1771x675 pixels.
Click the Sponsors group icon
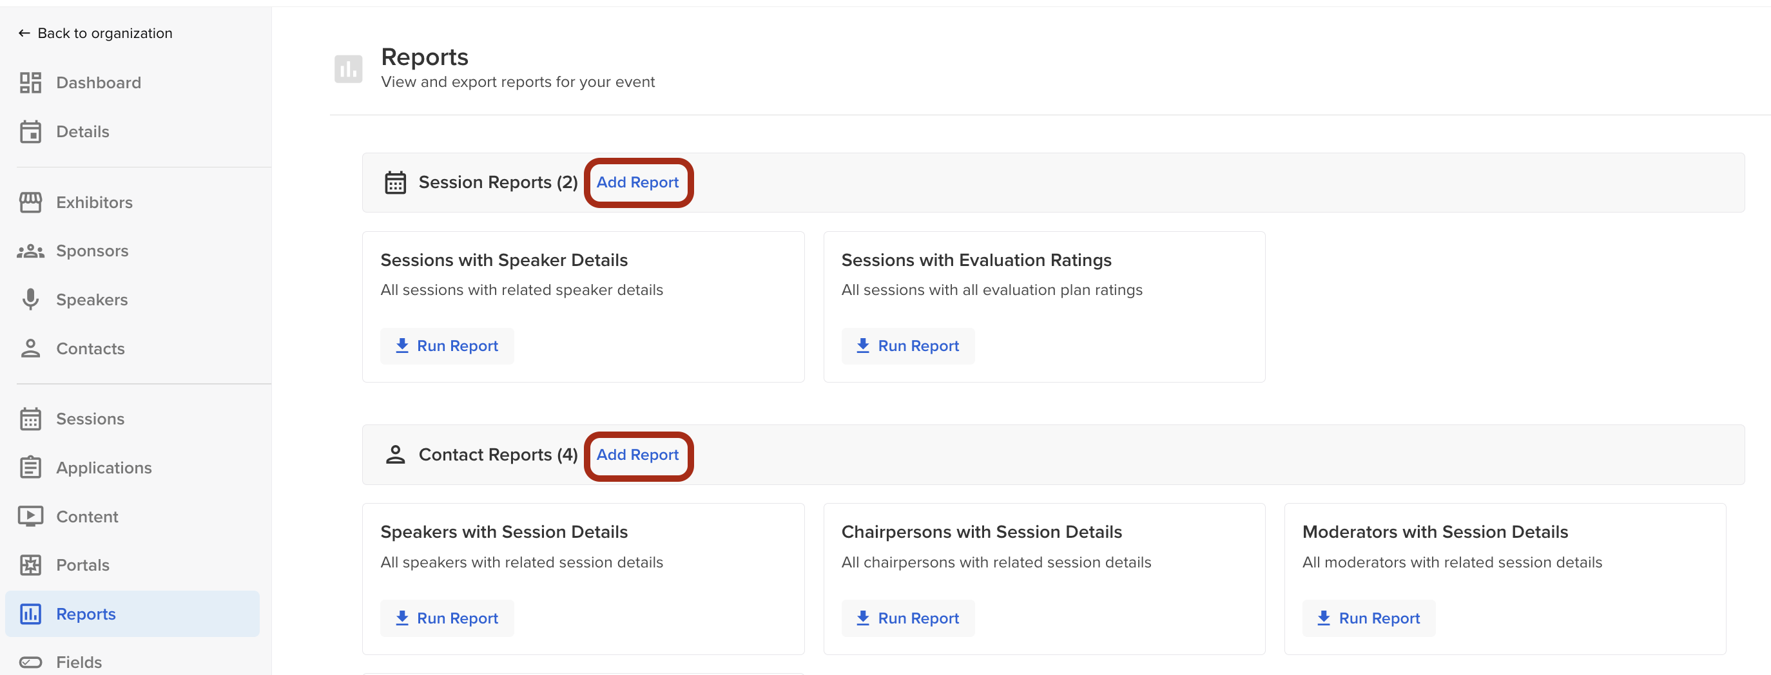[x=30, y=251]
